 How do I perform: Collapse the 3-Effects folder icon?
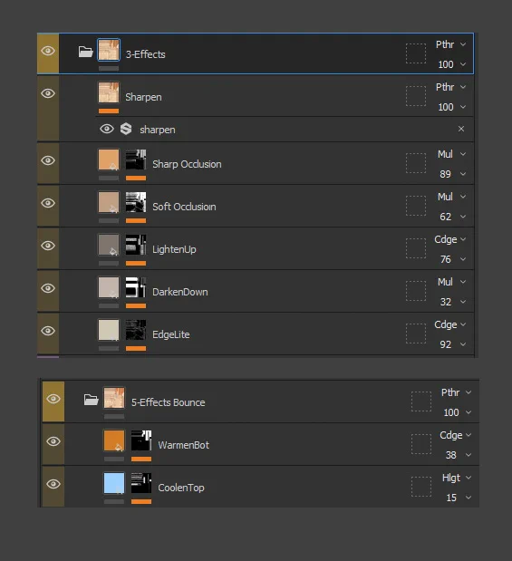[85, 52]
